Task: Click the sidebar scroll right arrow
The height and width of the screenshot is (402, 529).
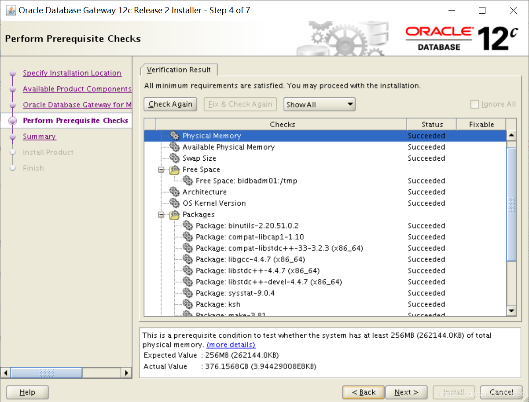Action: point(127,373)
